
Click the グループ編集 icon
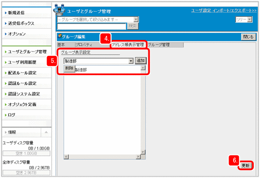point(60,36)
